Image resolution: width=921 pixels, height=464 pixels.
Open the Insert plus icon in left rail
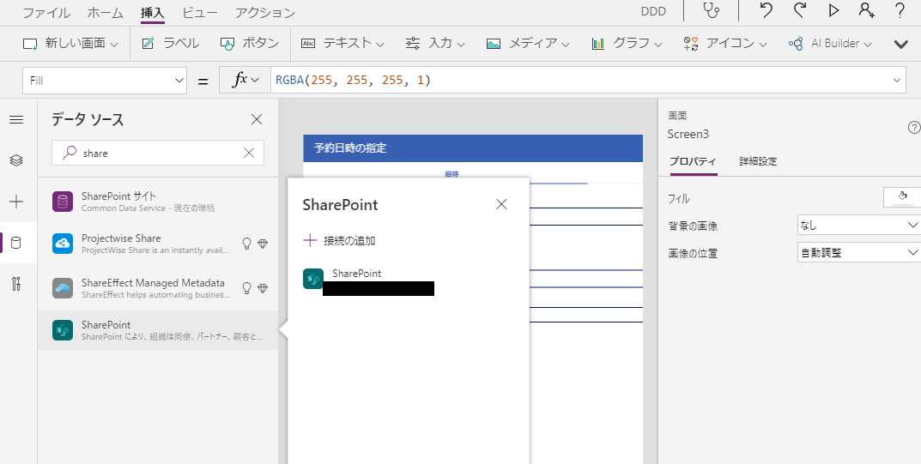[16, 202]
